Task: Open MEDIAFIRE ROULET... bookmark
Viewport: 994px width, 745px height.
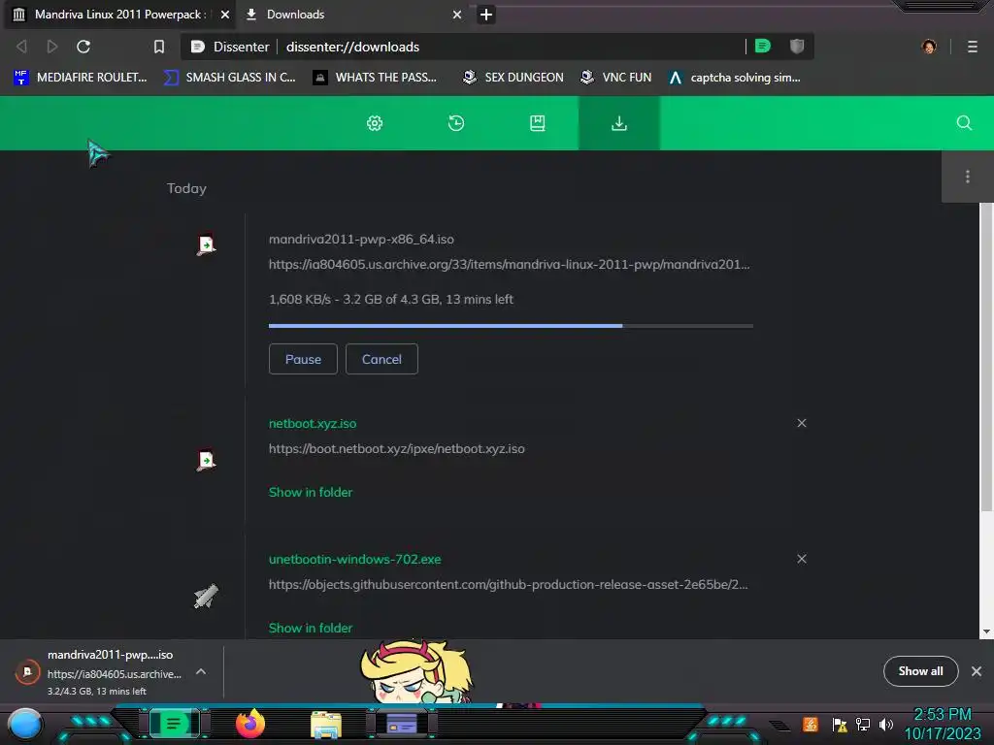Action: coord(81,78)
